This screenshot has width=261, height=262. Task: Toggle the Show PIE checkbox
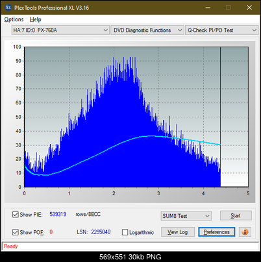pyautogui.click(x=16, y=215)
